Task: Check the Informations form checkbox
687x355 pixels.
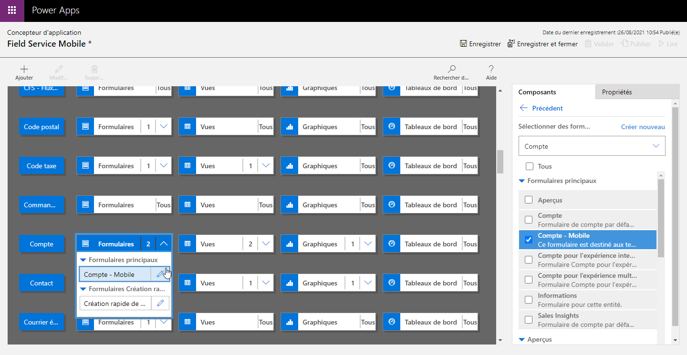Action: 529,300
